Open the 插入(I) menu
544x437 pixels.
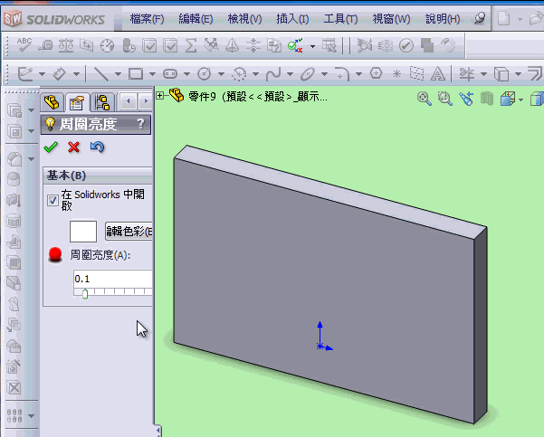click(x=292, y=18)
